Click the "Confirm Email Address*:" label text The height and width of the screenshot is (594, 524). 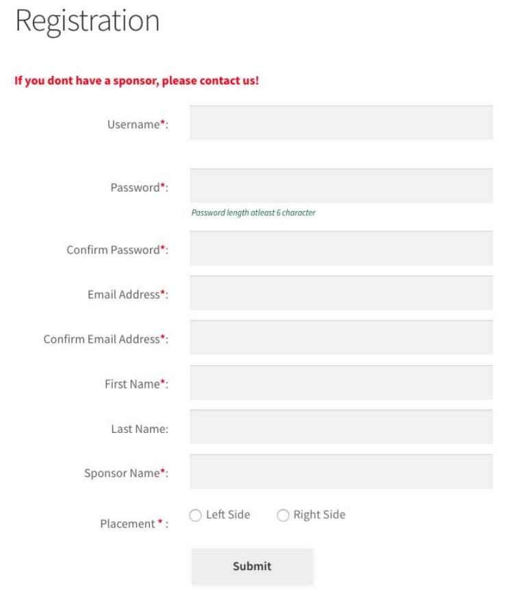106,339
